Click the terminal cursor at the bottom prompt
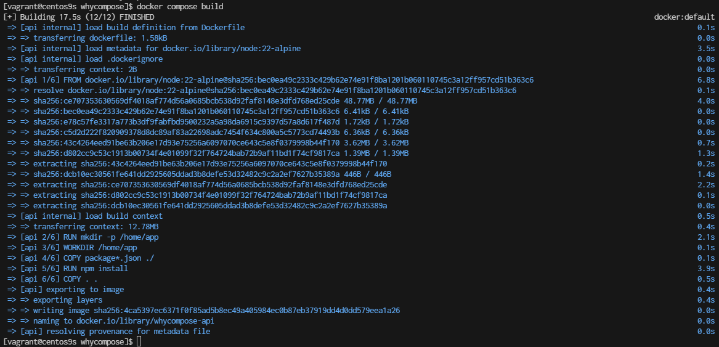This screenshot has height=347, width=719. [x=139, y=341]
